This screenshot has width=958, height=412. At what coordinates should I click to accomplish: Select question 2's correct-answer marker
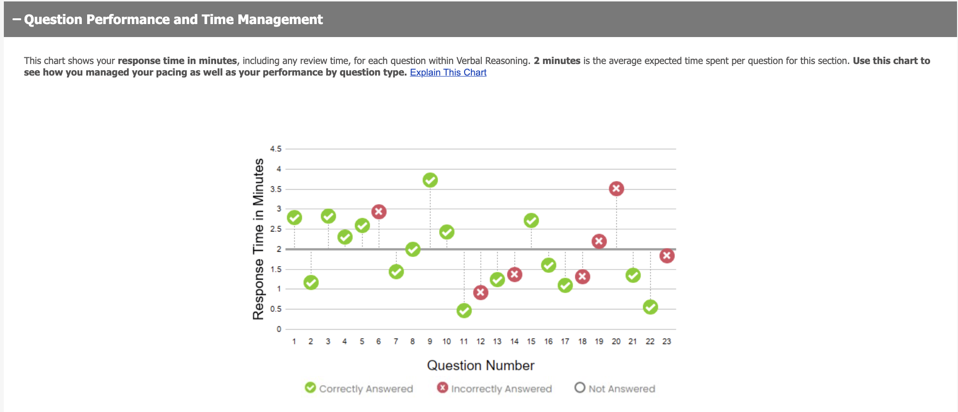[x=311, y=283]
